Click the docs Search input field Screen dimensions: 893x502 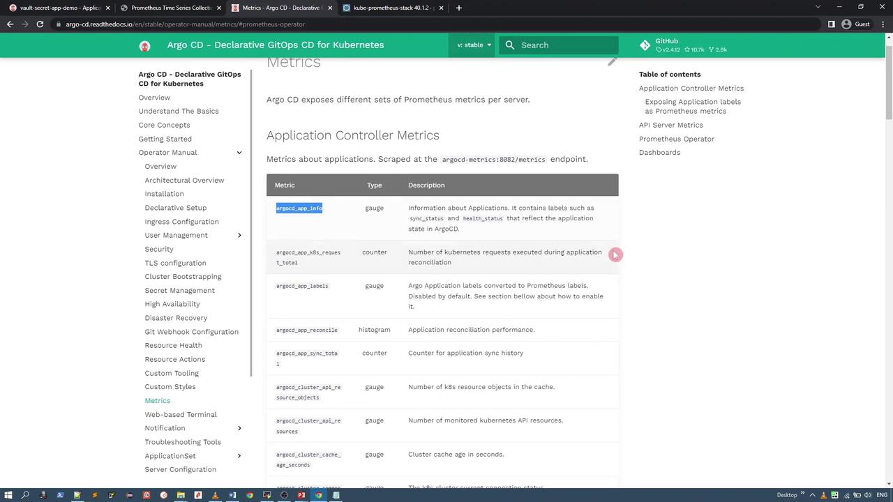(x=559, y=45)
